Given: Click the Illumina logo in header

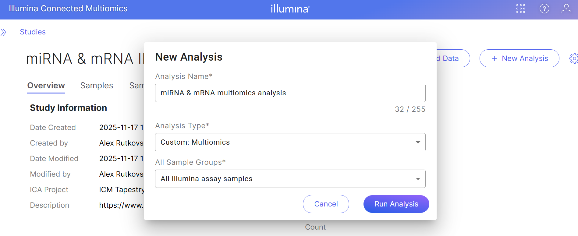Looking at the screenshot, I should point(290,9).
